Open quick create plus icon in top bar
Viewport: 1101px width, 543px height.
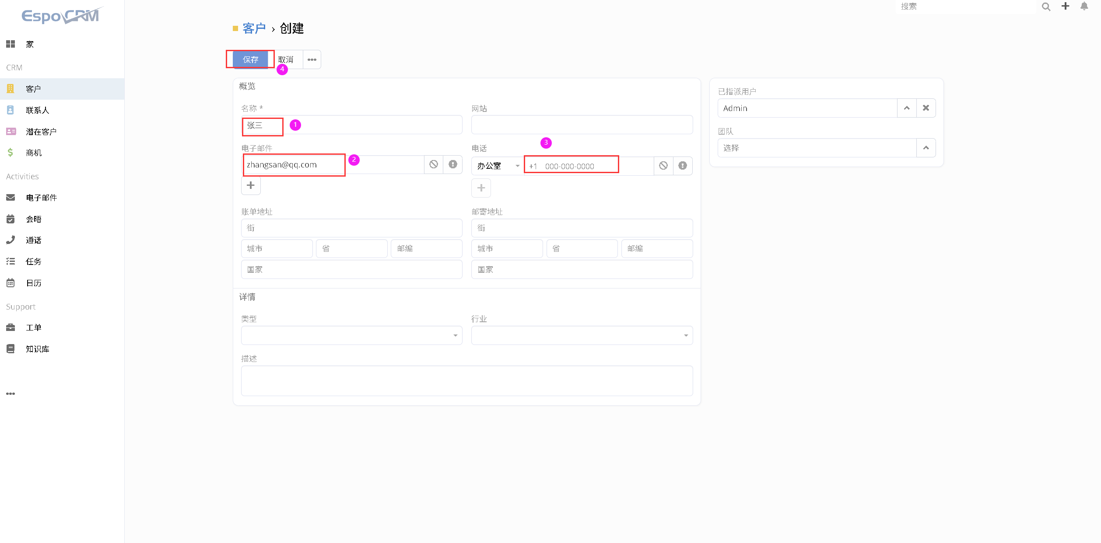tap(1066, 6)
